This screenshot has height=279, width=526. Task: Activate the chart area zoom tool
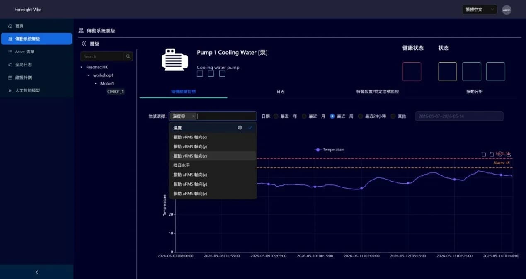pyautogui.click(x=484, y=154)
